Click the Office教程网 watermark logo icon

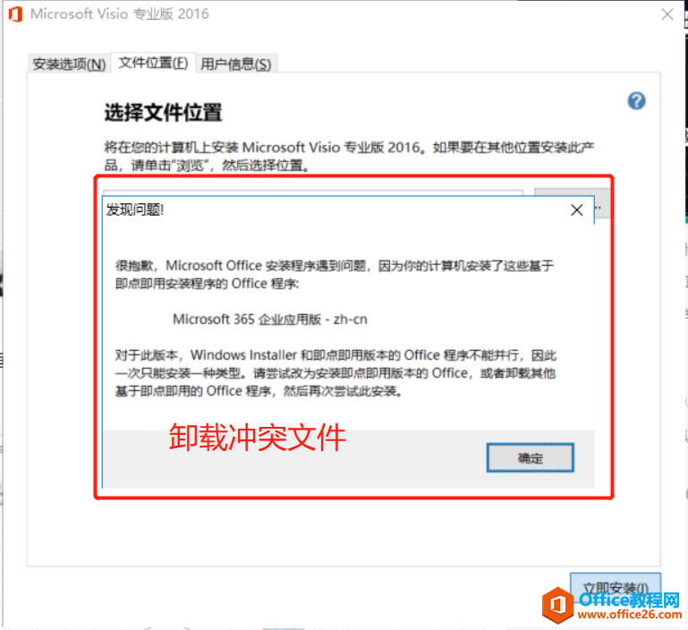tap(558, 606)
